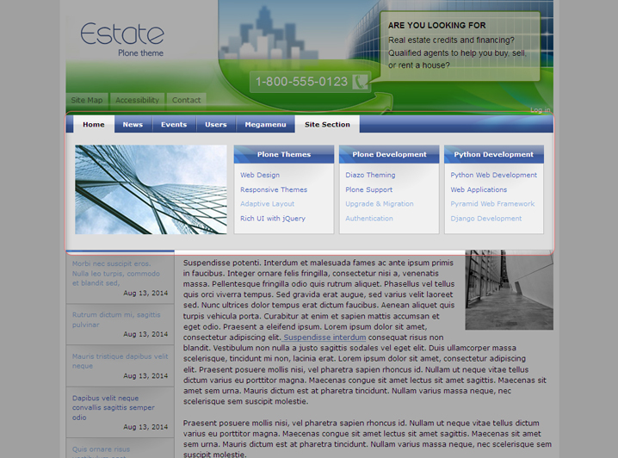Open Python Web Development link
Viewport: 618px width, 458px height.
(x=494, y=175)
